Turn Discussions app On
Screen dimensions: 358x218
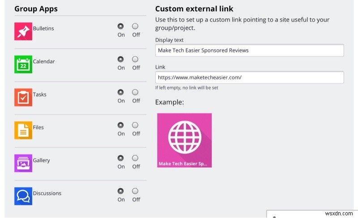tap(120, 191)
